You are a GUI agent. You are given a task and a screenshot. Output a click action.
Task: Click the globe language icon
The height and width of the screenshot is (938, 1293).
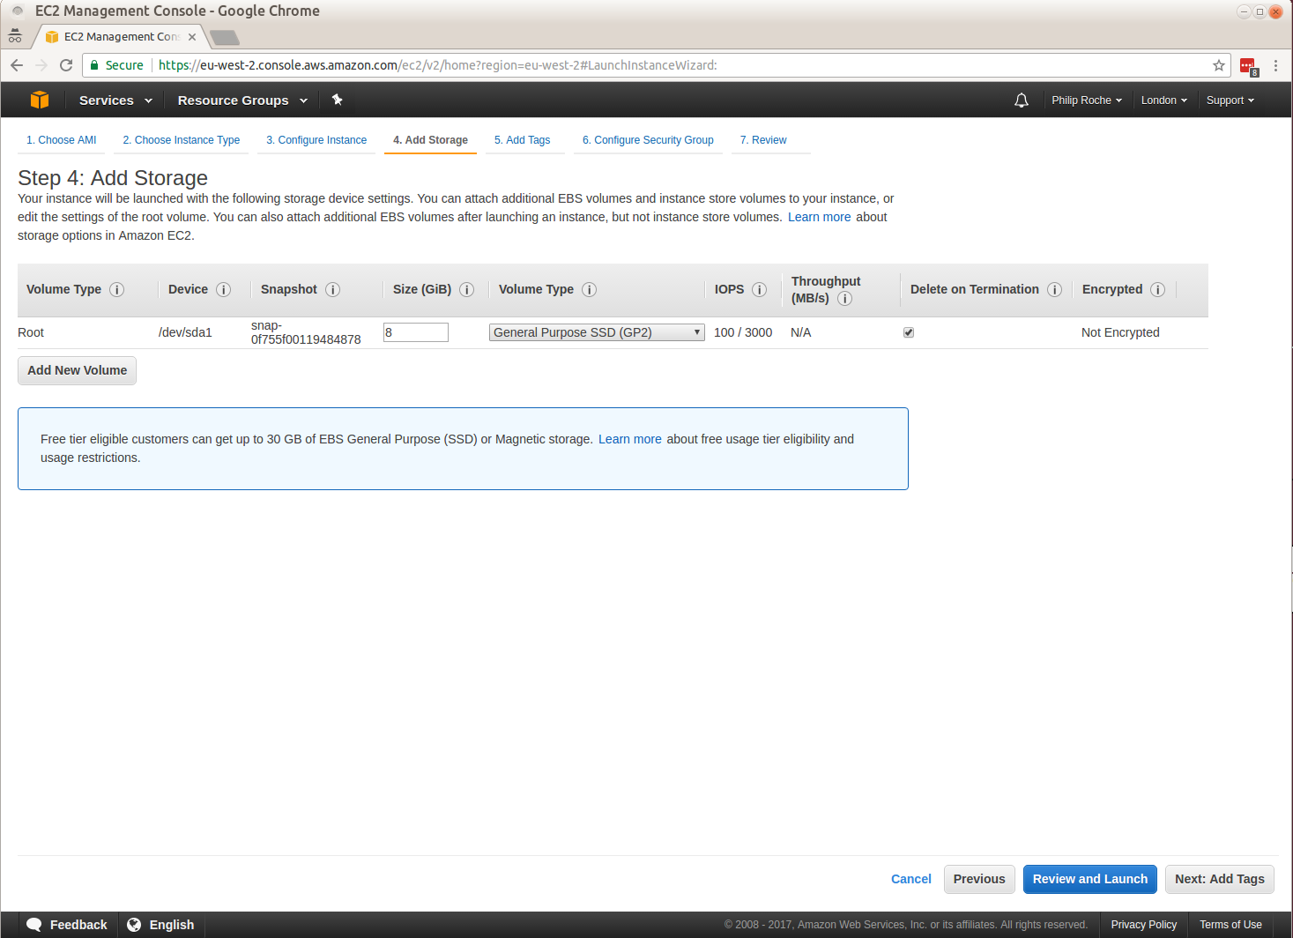(x=134, y=925)
